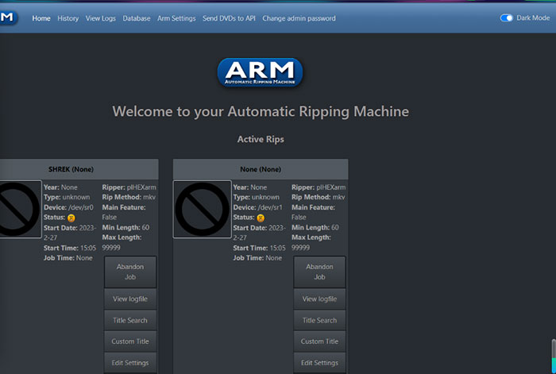Open Change admin password
The image size is (556, 374).
click(x=299, y=18)
